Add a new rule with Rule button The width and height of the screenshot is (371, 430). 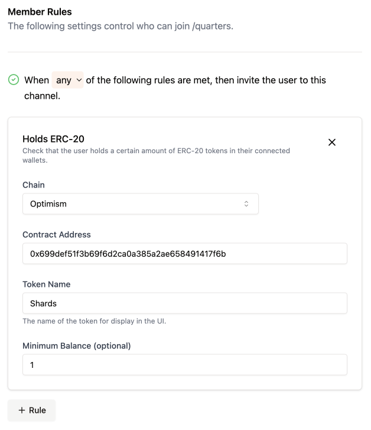click(32, 410)
